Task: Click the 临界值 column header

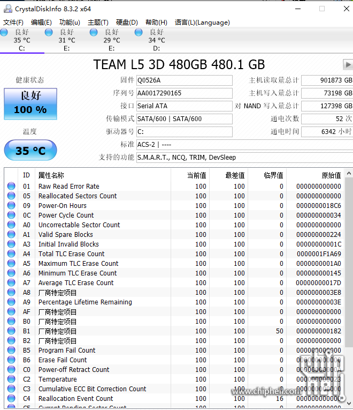Action: 267,175
